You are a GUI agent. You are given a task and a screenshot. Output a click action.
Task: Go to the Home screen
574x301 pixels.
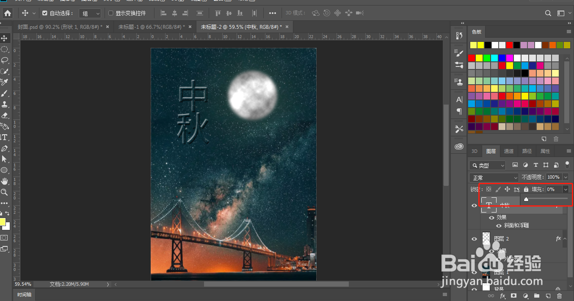click(8, 13)
